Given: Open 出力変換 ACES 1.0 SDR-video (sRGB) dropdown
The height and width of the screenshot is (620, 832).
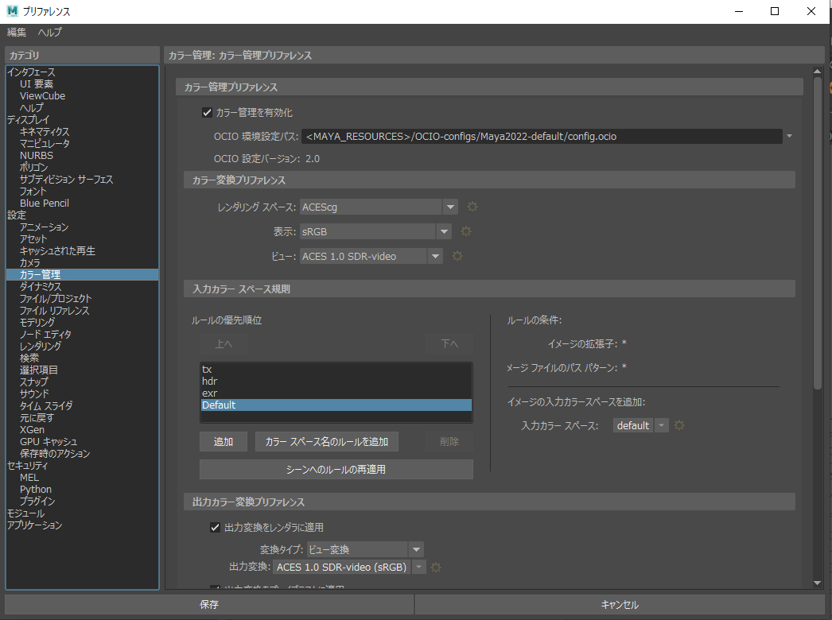Looking at the screenshot, I should [x=418, y=567].
